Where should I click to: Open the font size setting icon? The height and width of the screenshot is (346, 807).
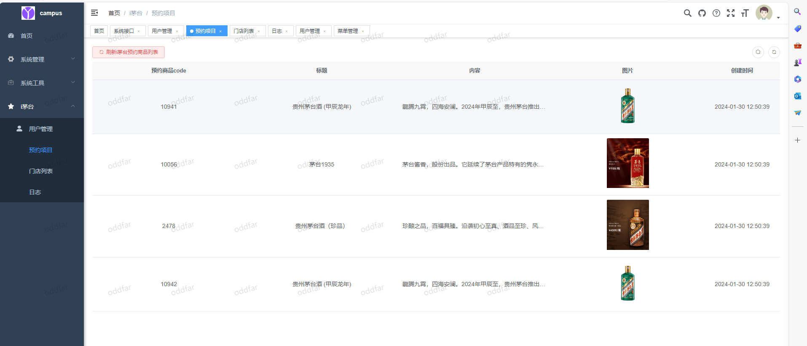745,13
